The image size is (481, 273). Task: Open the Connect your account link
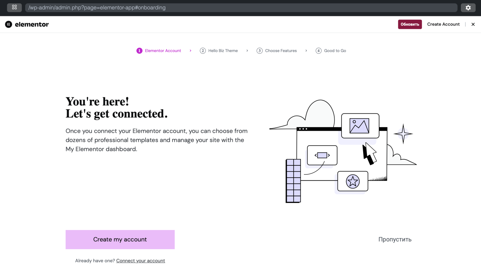tap(140, 261)
